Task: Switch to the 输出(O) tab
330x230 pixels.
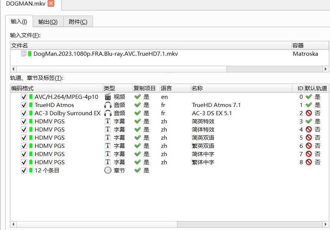Action: coord(48,22)
